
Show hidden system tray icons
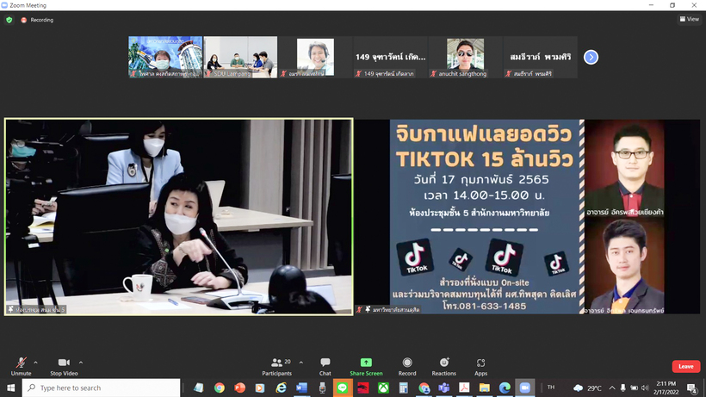612,388
